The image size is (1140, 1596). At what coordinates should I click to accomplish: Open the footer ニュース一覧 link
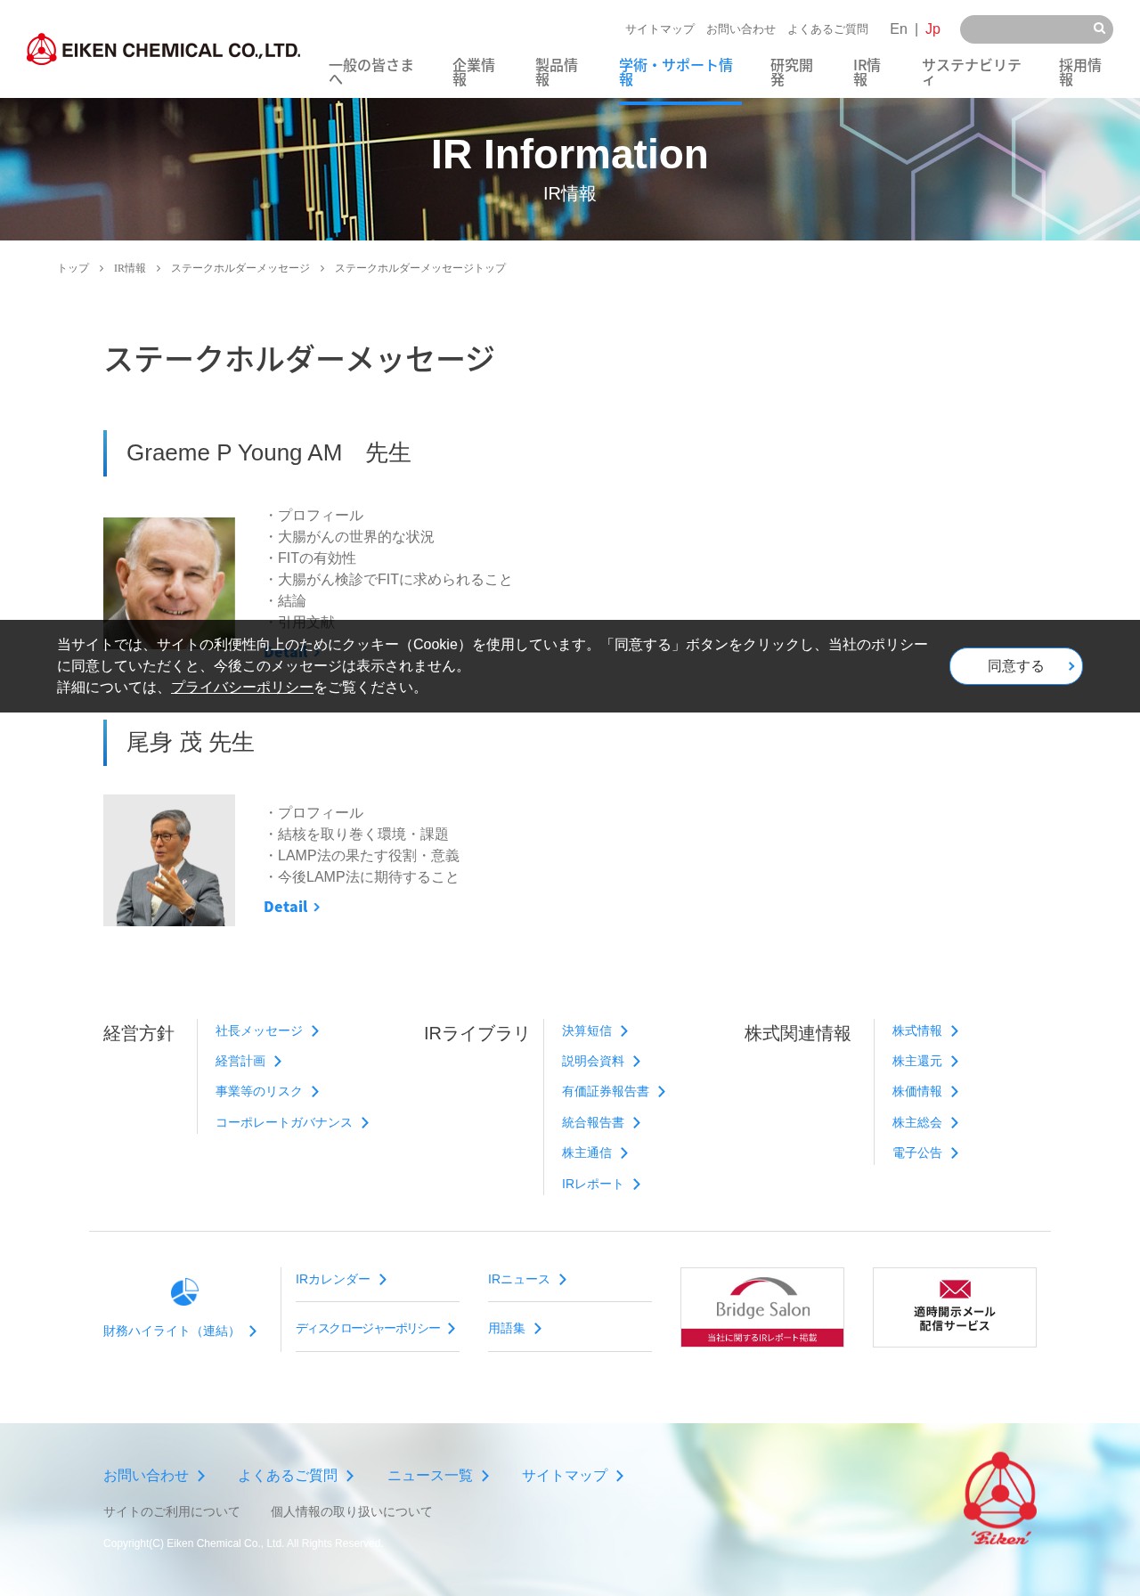(438, 1476)
